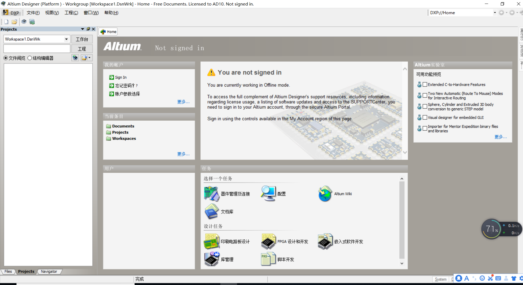Click scroll up arrow in 任务 panel

[x=402, y=179]
